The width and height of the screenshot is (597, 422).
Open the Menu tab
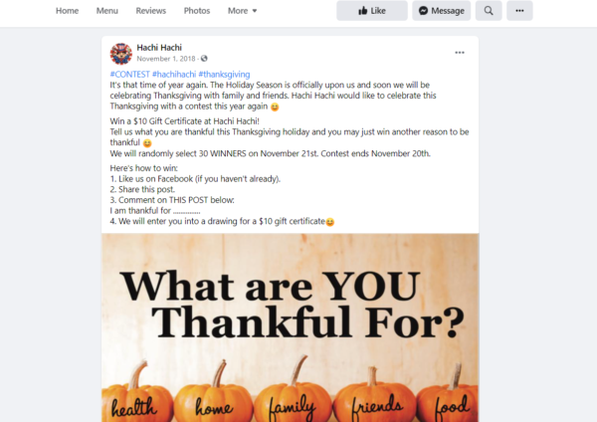coord(107,11)
